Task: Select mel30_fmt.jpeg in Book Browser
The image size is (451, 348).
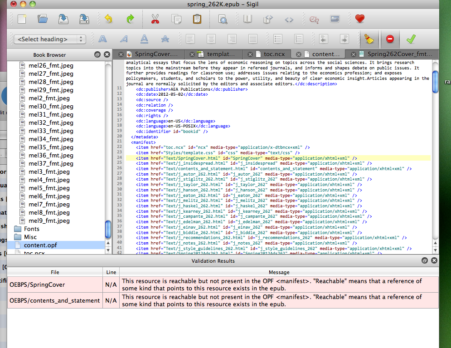Action: 51,106
